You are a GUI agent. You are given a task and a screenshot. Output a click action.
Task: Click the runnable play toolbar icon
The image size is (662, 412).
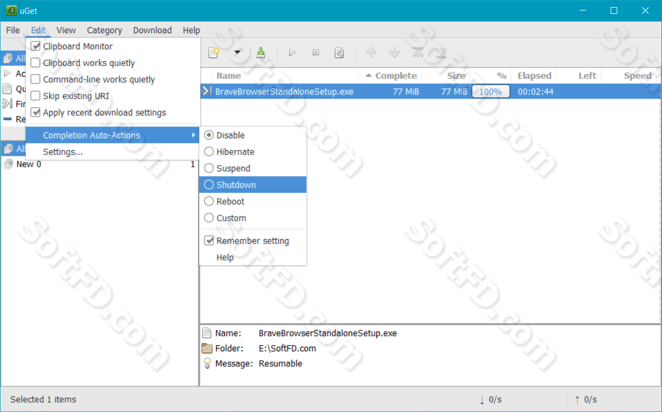pyautogui.click(x=292, y=53)
